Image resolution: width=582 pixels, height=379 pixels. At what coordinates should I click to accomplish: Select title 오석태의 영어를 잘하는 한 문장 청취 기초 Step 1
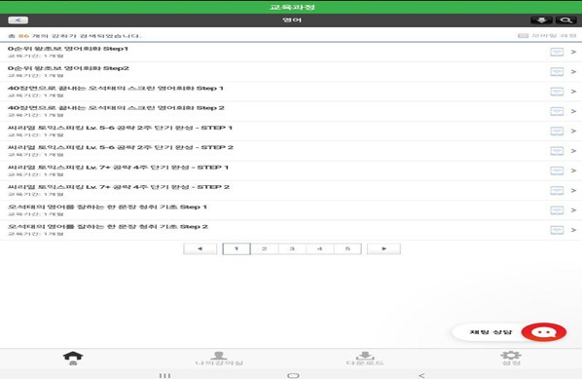107,207
